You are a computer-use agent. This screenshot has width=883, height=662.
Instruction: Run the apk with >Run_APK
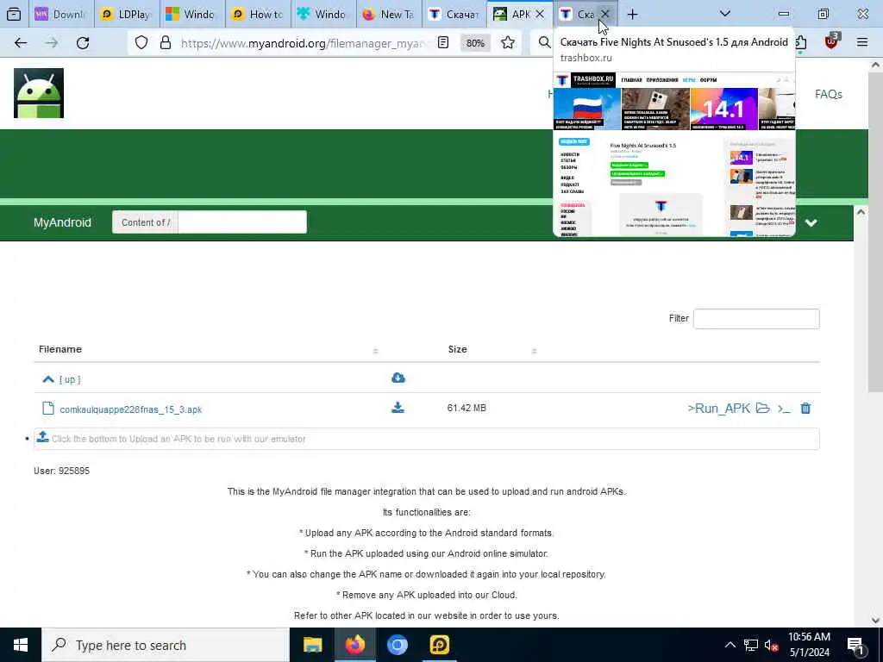718,408
